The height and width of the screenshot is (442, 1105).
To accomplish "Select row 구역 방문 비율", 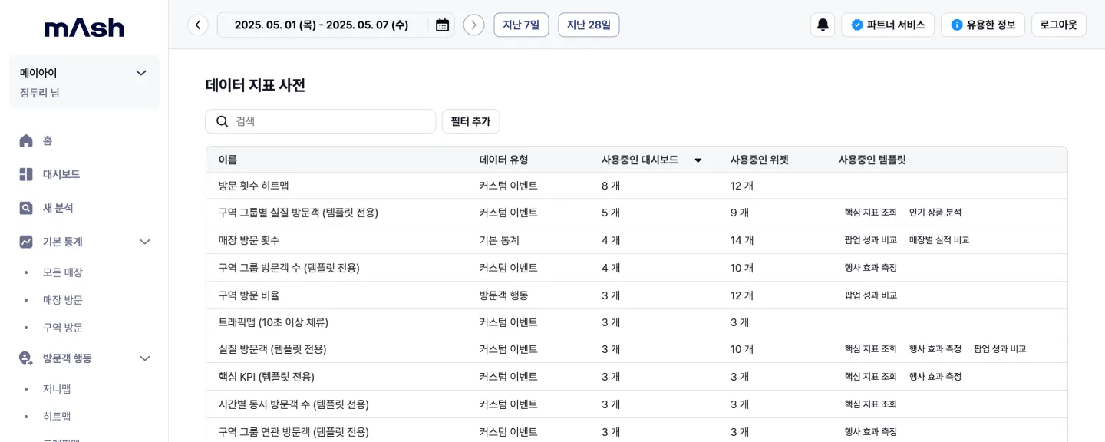I will (637, 295).
